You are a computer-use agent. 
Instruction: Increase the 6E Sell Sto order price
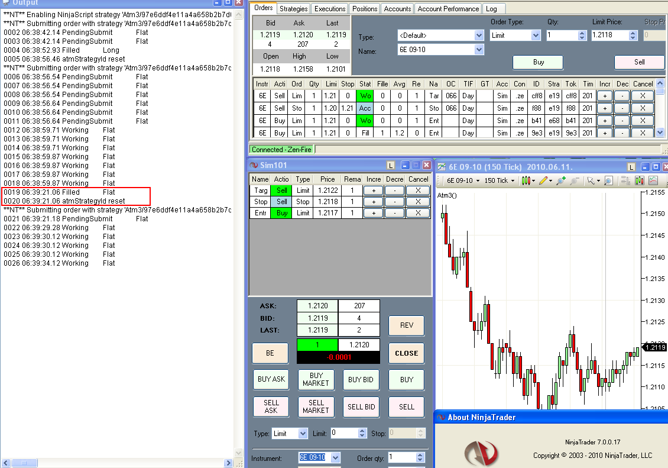click(x=605, y=108)
